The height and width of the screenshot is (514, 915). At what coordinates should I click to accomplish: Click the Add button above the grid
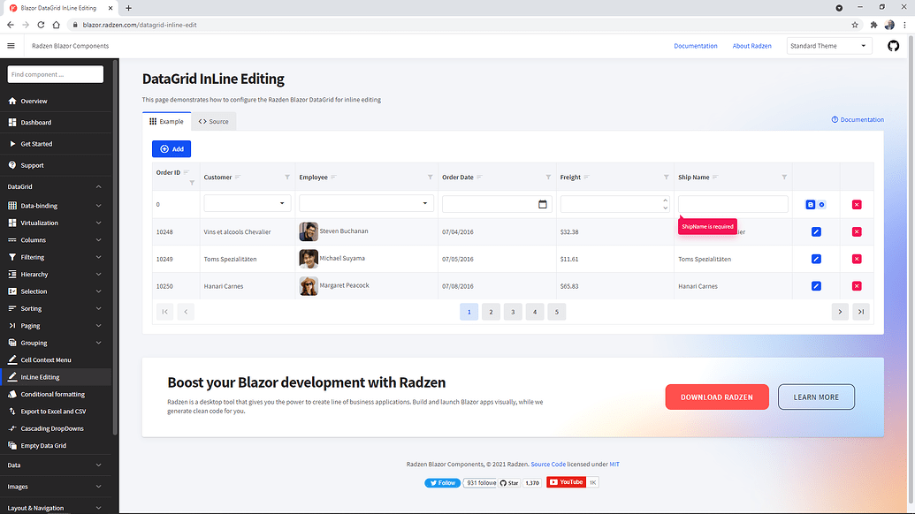[x=171, y=148]
